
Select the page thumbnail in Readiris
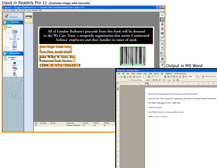(28, 17)
